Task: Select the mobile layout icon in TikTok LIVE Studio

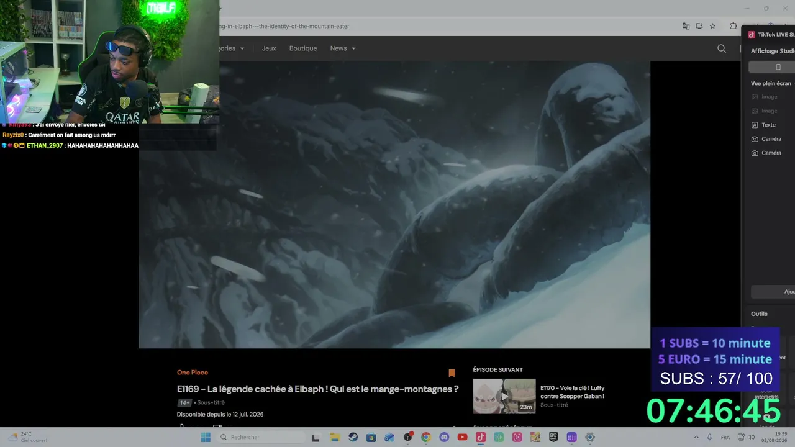Action: pyautogui.click(x=778, y=67)
